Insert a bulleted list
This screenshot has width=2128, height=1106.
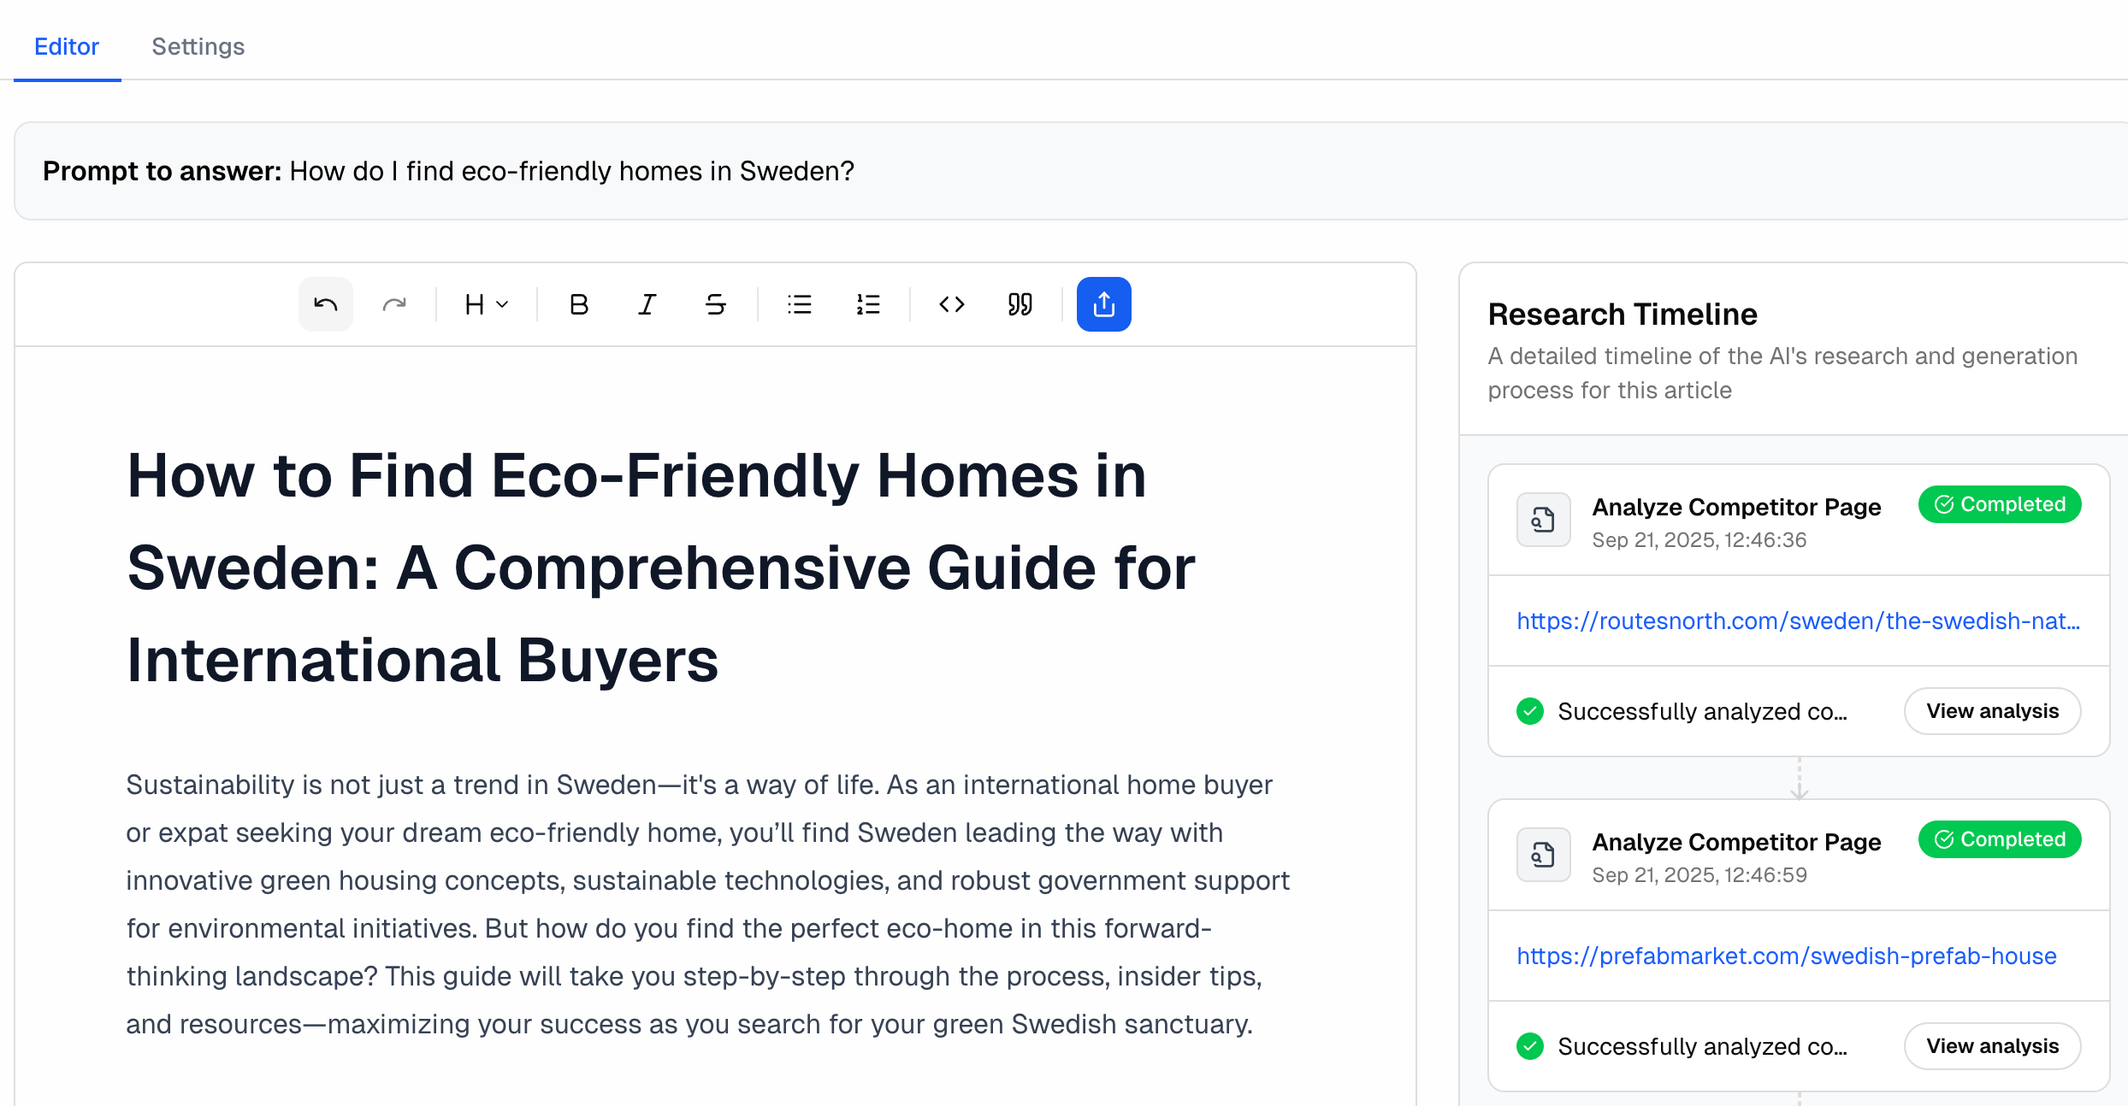pyautogui.click(x=800, y=304)
